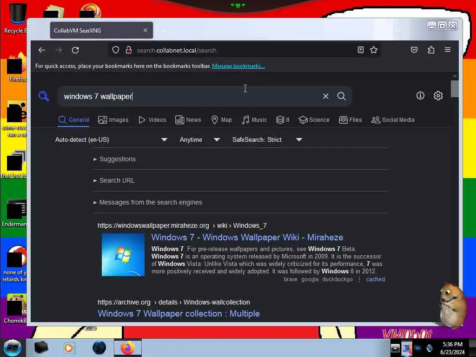The width and height of the screenshot is (476, 357).
Task: Reload the current page
Action: [x=75, y=50]
